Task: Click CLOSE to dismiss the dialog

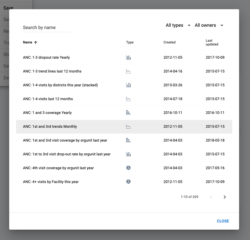Action: tap(223, 221)
